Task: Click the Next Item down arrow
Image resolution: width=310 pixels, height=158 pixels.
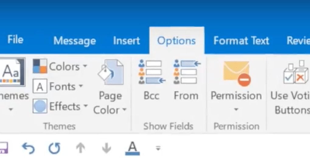Action: coord(106,148)
